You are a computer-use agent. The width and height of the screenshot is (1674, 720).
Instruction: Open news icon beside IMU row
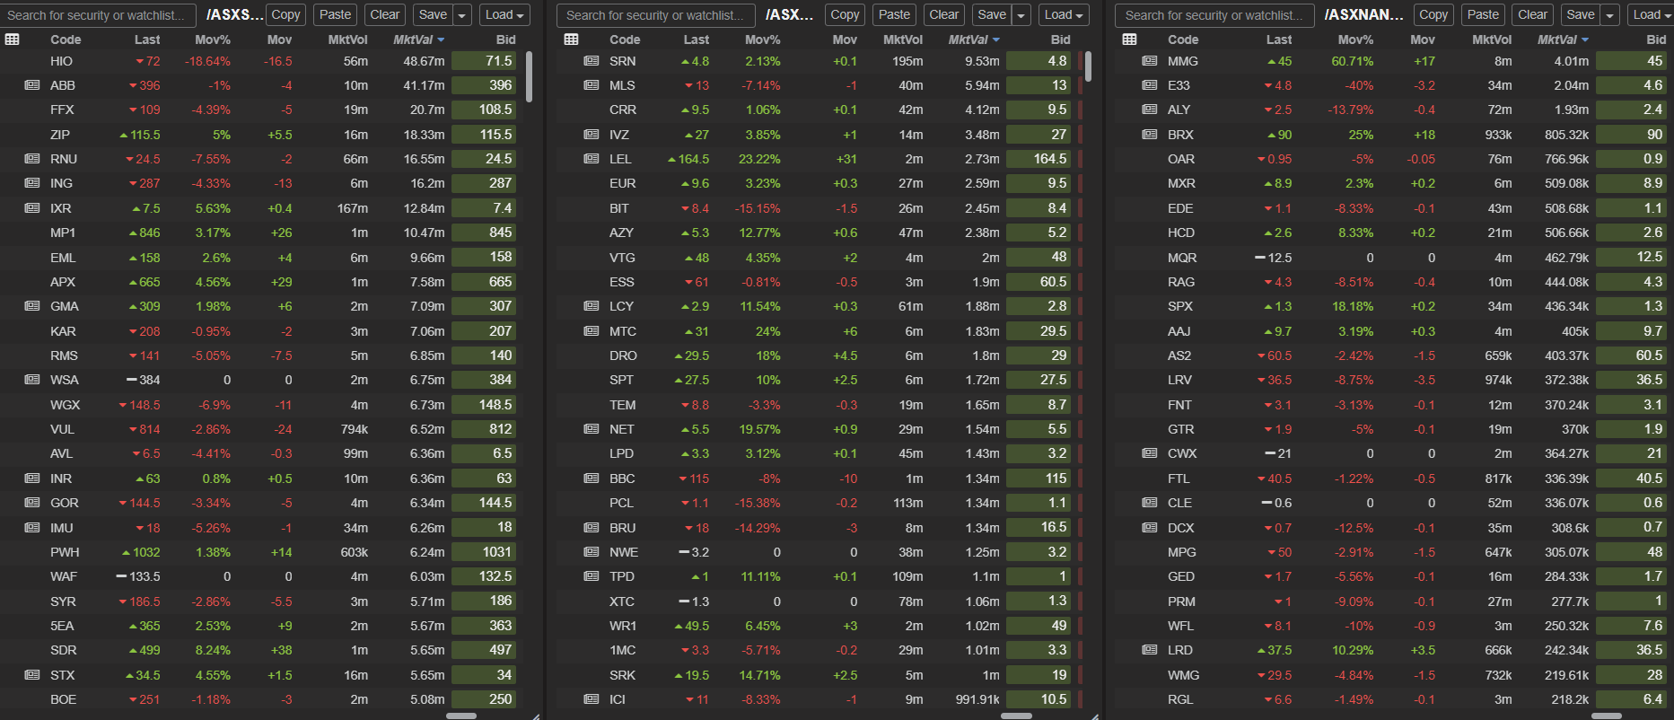32,528
